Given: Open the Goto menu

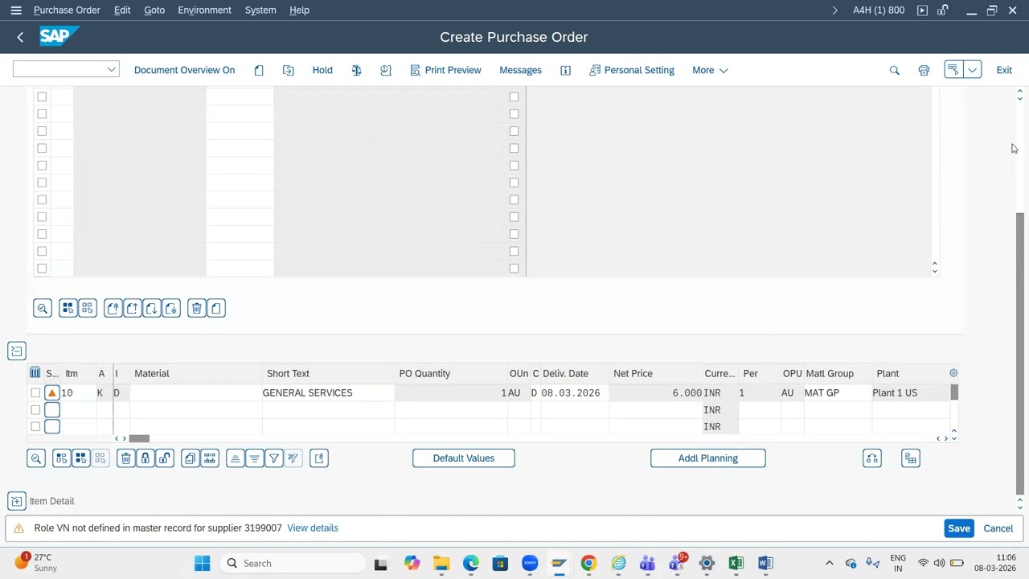Looking at the screenshot, I should (154, 10).
